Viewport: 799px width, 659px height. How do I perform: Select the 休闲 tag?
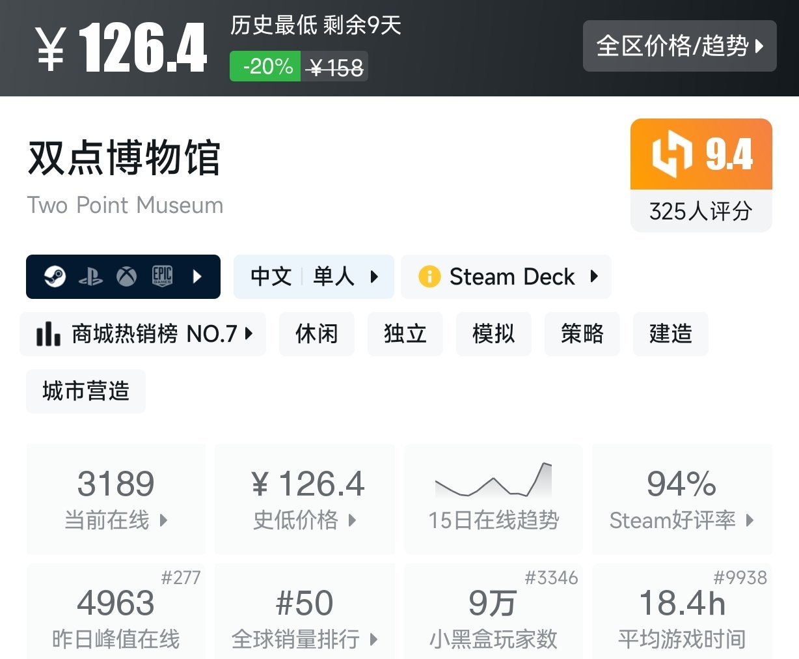317,334
